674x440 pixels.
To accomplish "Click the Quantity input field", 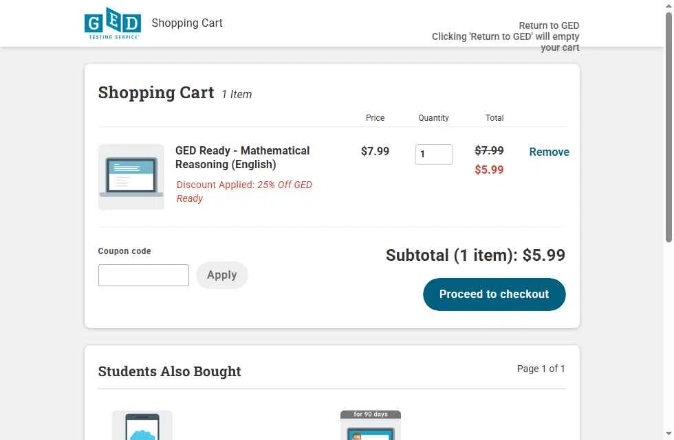I will (433, 154).
